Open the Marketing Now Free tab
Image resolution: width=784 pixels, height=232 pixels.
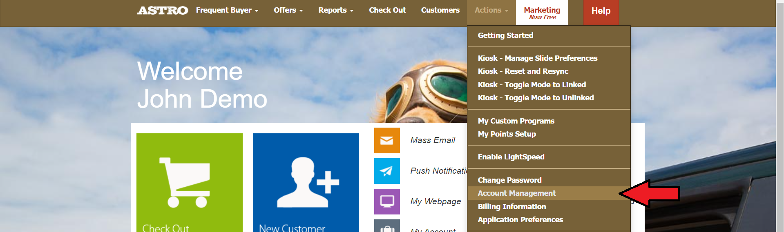(x=542, y=13)
